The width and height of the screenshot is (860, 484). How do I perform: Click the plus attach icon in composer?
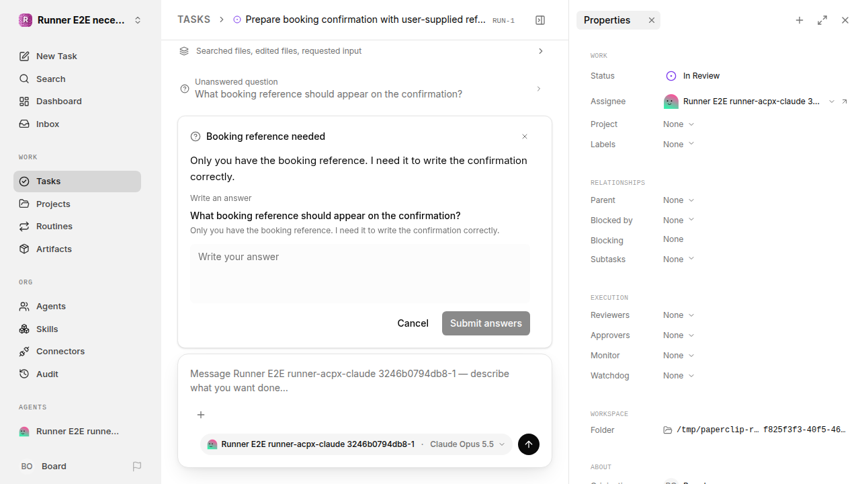[x=201, y=415]
